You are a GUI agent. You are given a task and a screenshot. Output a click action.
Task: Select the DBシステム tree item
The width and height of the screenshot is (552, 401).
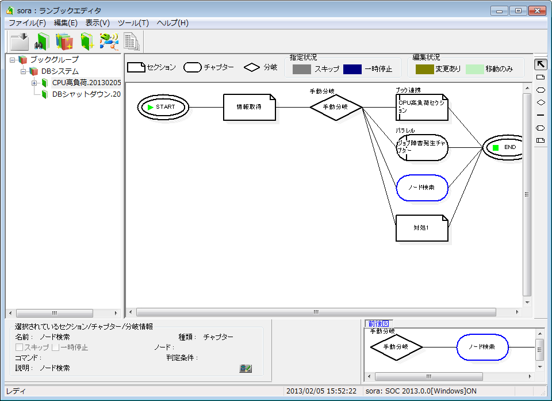coord(60,71)
